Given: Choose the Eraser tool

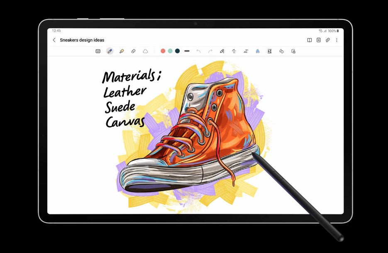Looking at the screenshot, I should 133,51.
